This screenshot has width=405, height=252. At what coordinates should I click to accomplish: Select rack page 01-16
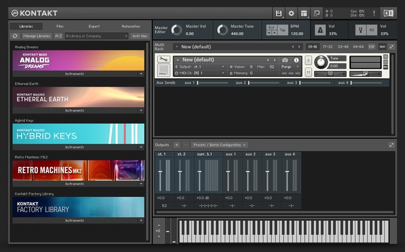point(313,47)
